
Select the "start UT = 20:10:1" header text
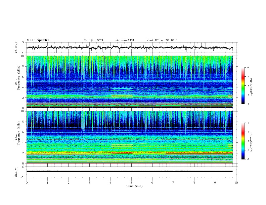pos(162,40)
